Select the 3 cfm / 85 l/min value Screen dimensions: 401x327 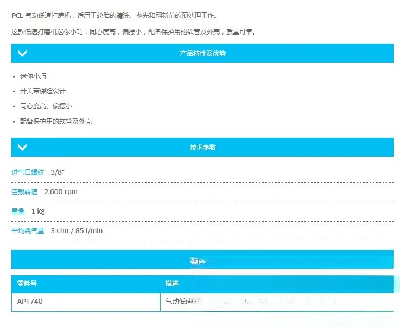77,230
